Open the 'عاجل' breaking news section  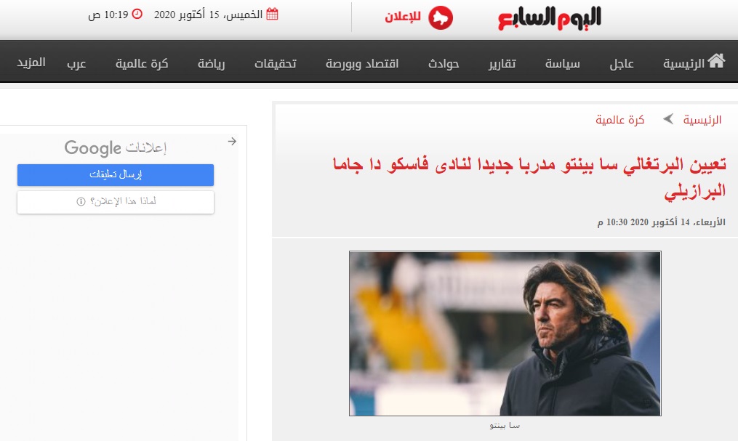(x=621, y=63)
